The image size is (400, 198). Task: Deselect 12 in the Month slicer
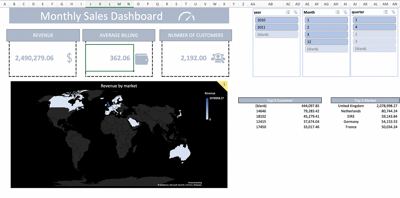pyautogui.click(x=326, y=42)
